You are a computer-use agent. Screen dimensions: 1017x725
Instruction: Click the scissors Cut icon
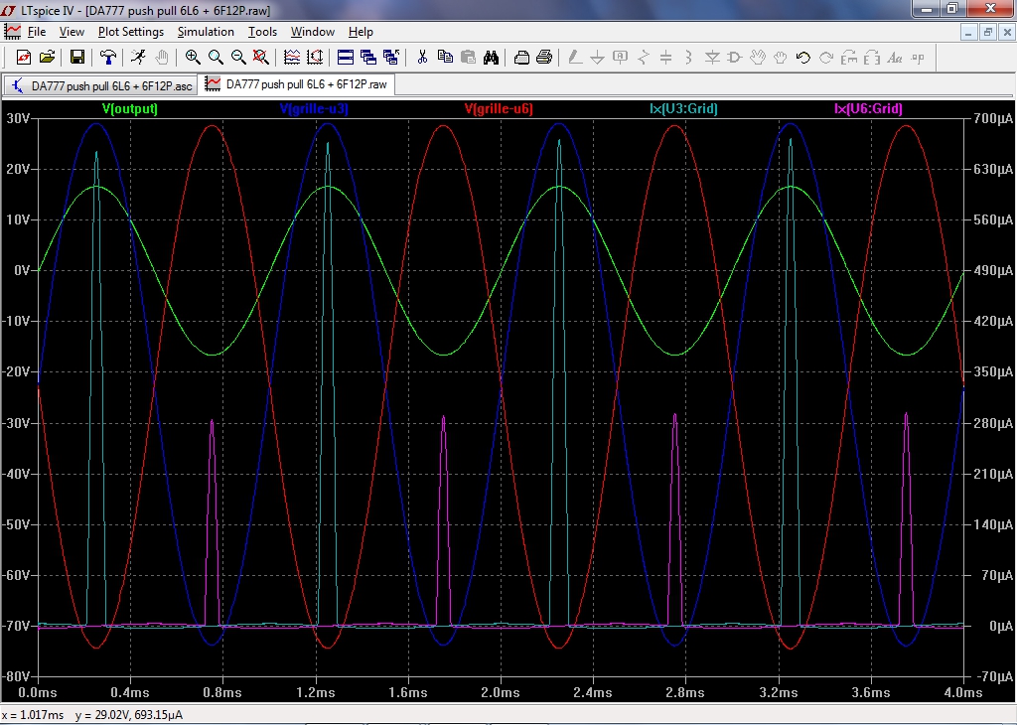point(422,58)
